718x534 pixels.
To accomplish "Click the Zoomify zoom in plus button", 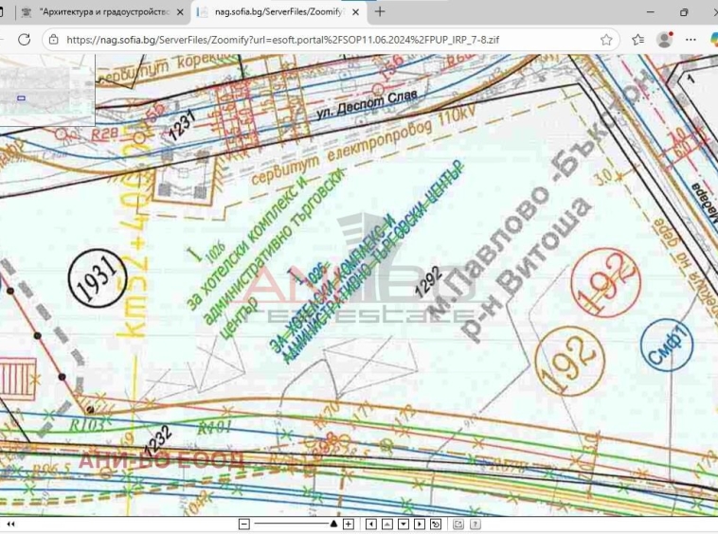I will 349,524.
